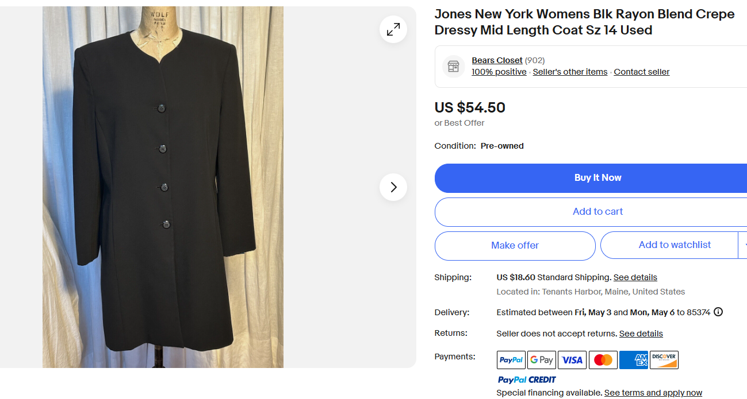The height and width of the screenshot is (399, 747).
Task: Click the Bears Closet store icon
Action: (x=453, y=66)
